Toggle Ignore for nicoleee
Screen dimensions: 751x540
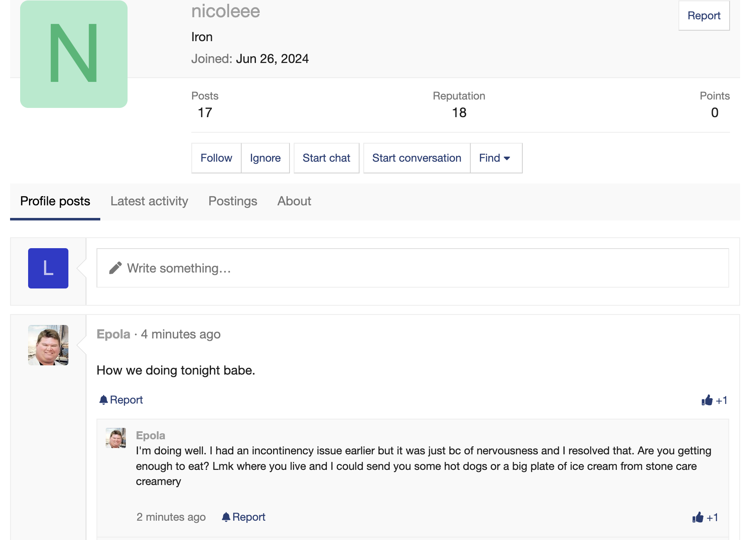[265, 158]
